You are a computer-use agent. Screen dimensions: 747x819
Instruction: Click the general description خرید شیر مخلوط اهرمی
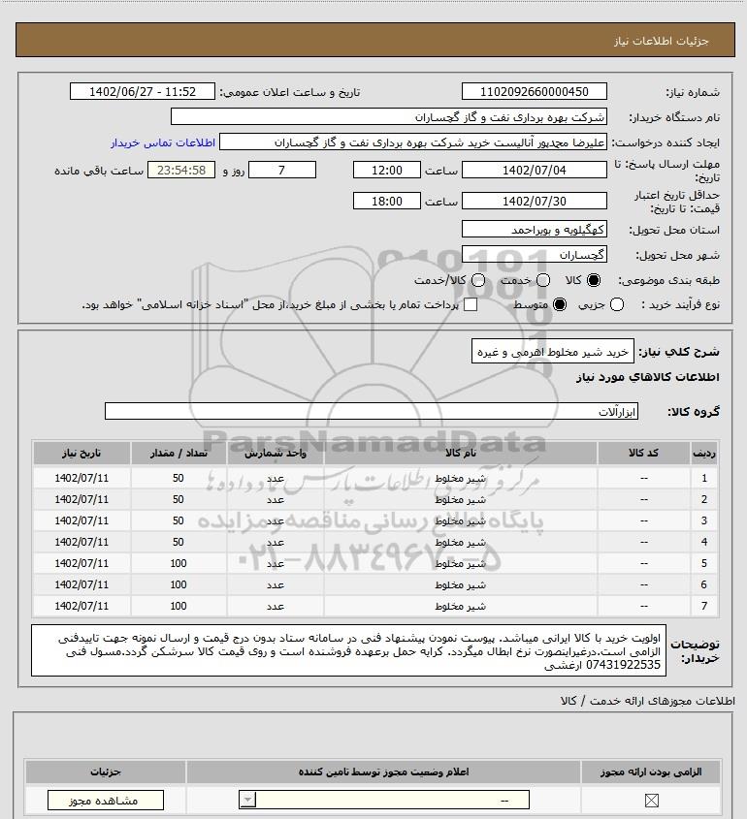(x=553, y=352)
